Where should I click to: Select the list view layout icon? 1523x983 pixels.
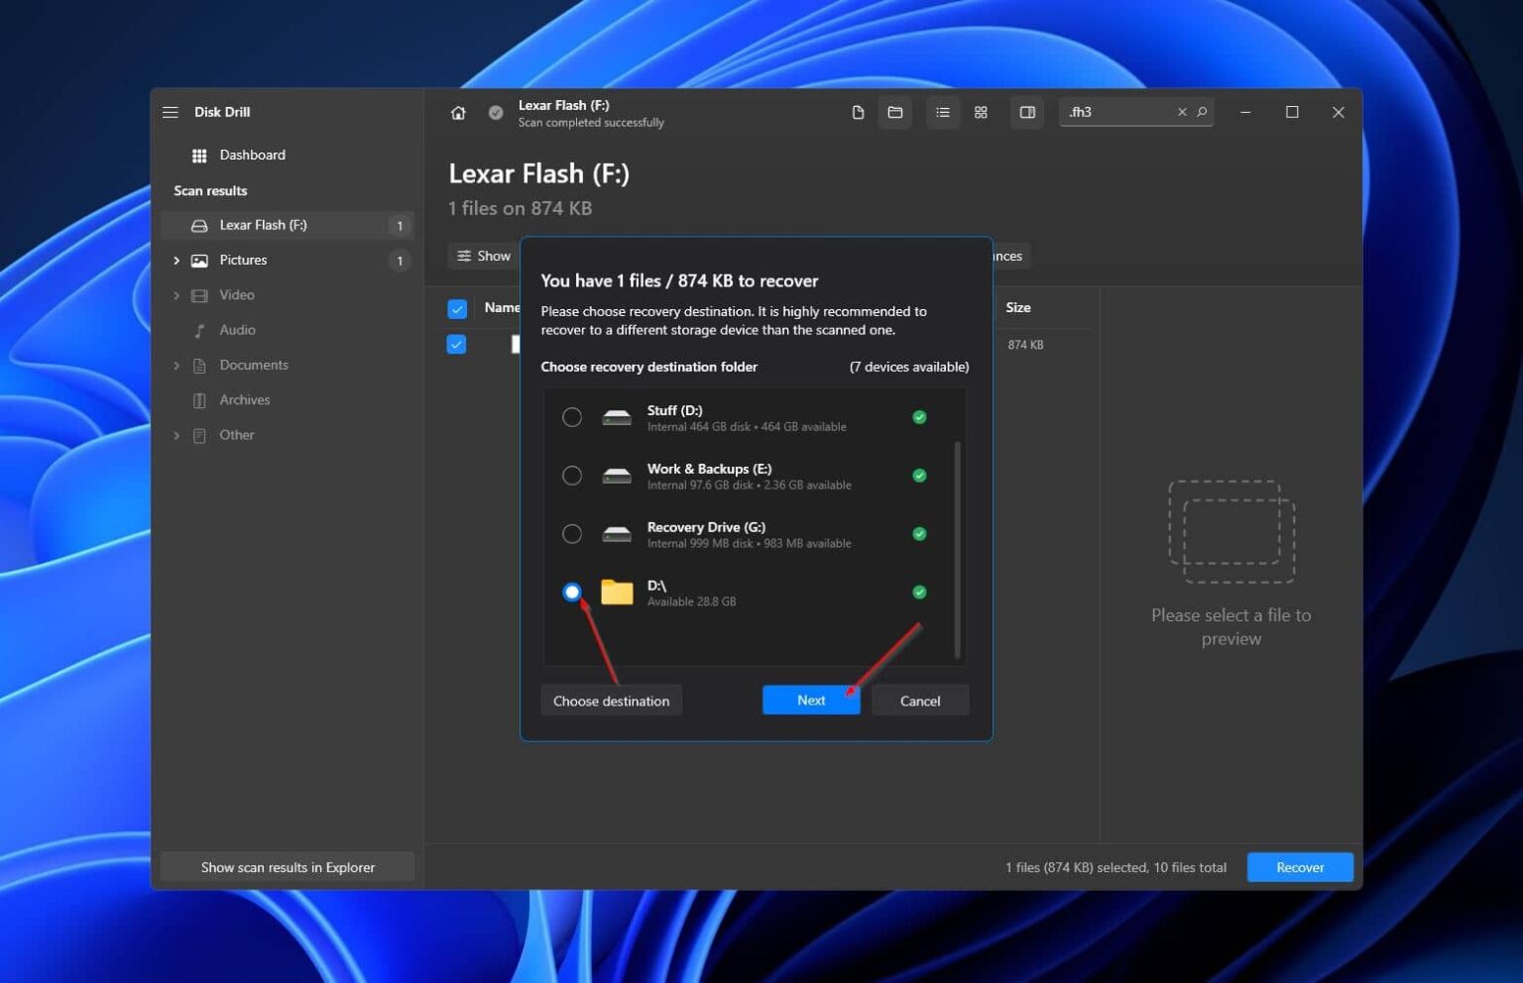943,113
